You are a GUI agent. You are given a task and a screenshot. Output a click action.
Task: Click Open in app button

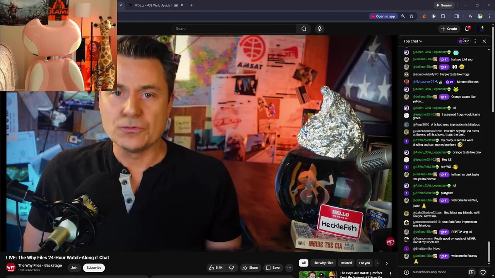[x=383, y=16]
